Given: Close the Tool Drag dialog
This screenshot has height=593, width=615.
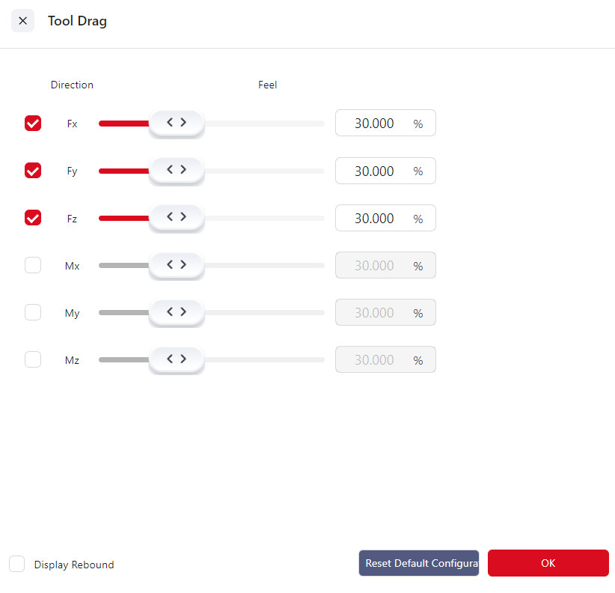Looking at the screenshot, I should point(22,21).
